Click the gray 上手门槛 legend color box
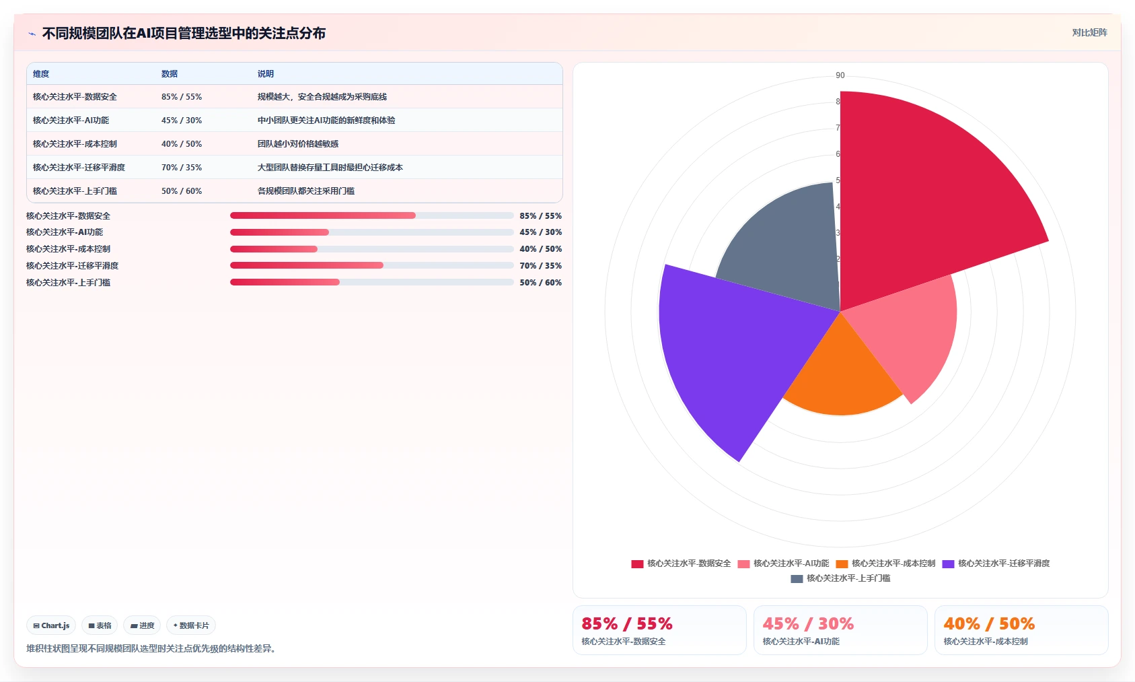This screenshot has height=682, width=1135. [x=797, y=579]
